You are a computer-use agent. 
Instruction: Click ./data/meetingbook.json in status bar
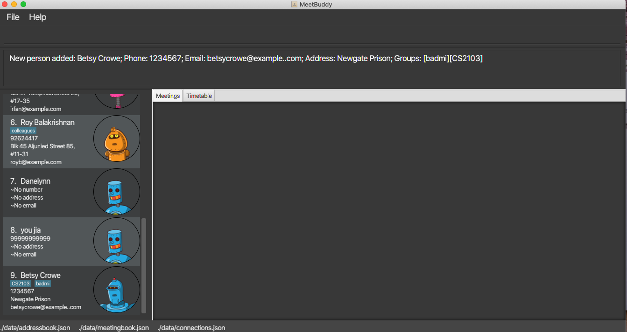(114, 328)
